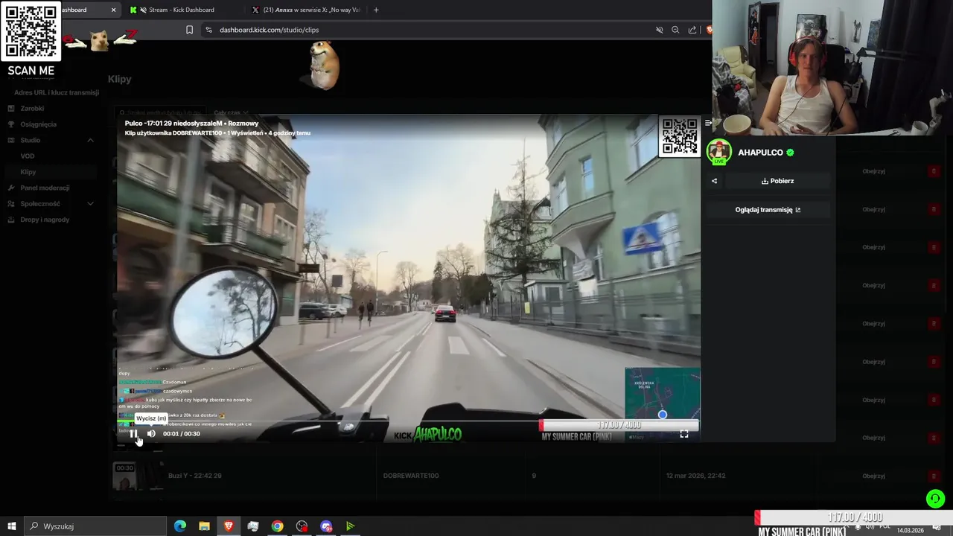Unmute the Stream tab speaker icon
Viewport: 953px width, 536px height.
pos(143,10)
